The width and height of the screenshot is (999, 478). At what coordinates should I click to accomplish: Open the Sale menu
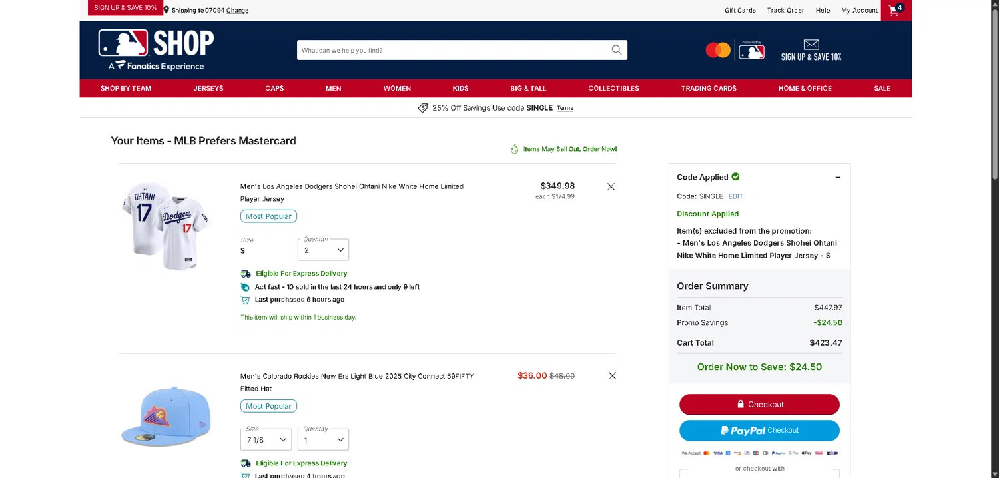point(882,88)
